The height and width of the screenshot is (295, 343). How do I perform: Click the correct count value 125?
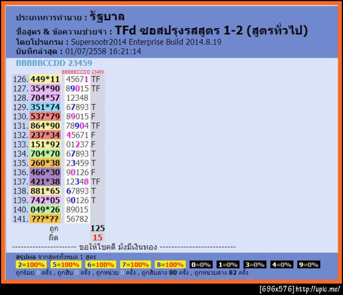point(98,229)
